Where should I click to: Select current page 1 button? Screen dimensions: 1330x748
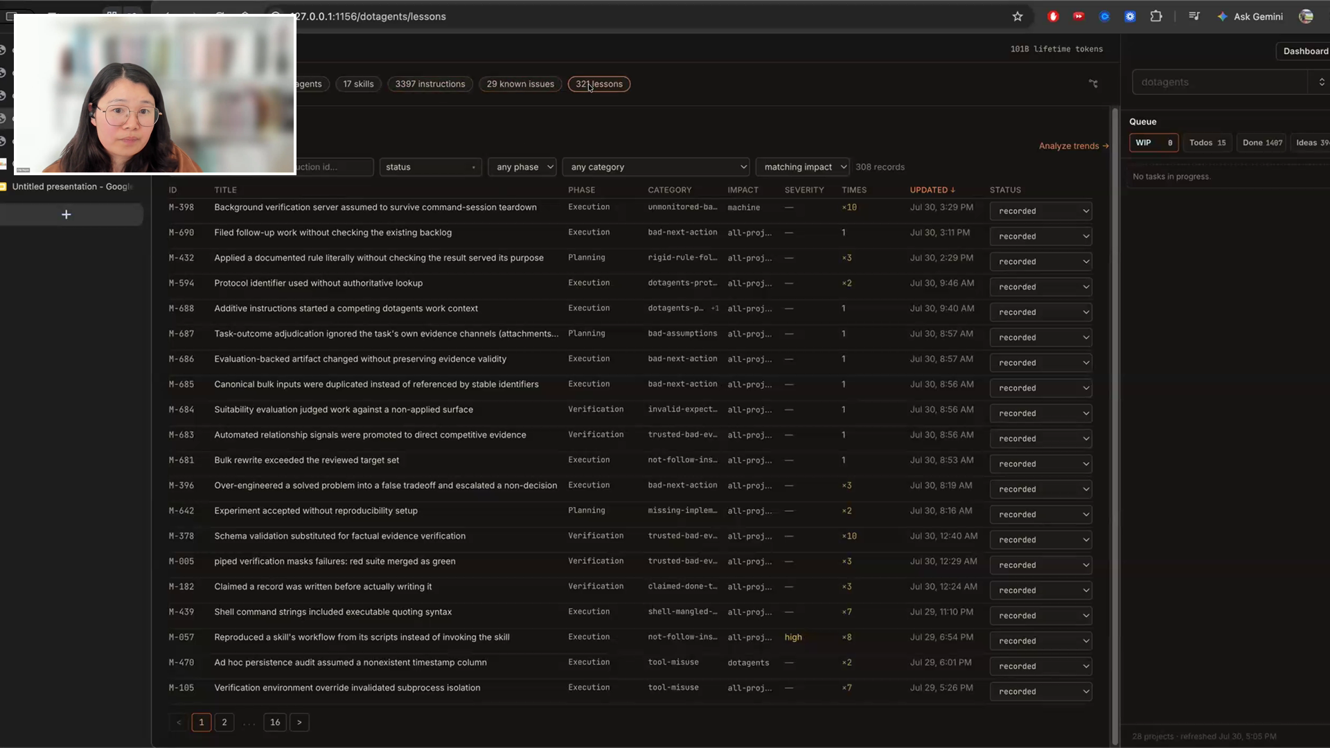[202, 722]
